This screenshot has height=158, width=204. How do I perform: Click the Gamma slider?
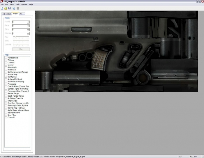pyautogui.click(x=21, y=45)
